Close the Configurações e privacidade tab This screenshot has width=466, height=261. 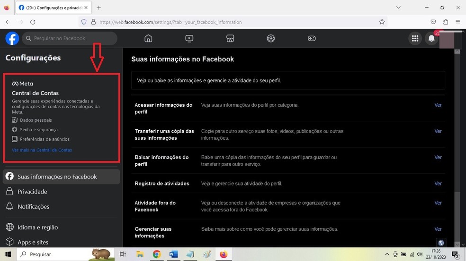pos(86,8)
